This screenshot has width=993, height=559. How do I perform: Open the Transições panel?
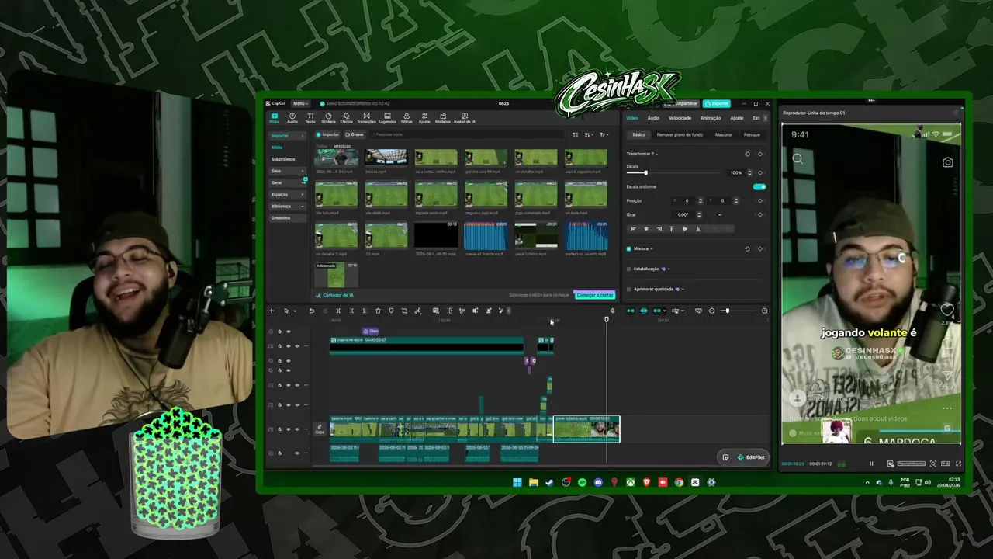pyautogui.click(x=366, y=118)
